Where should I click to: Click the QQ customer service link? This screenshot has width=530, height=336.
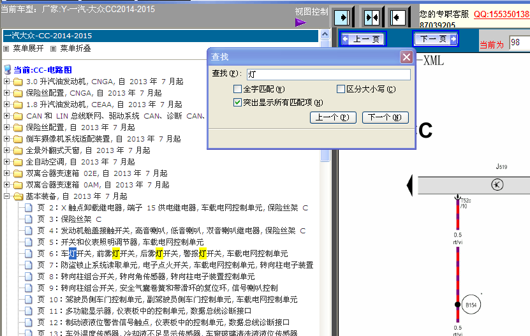pyautogui.click(x=501, y=14)
